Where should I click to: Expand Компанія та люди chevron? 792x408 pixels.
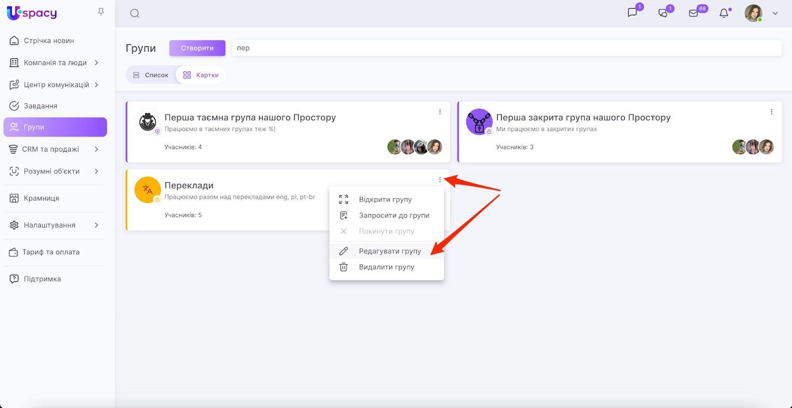tap(97, 63)
